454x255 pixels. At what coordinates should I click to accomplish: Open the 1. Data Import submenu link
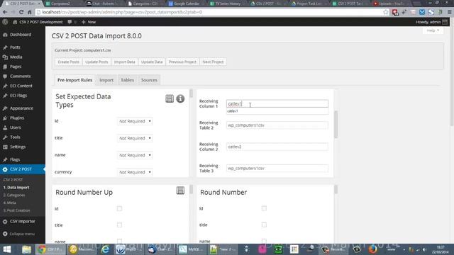coord(16,187)
